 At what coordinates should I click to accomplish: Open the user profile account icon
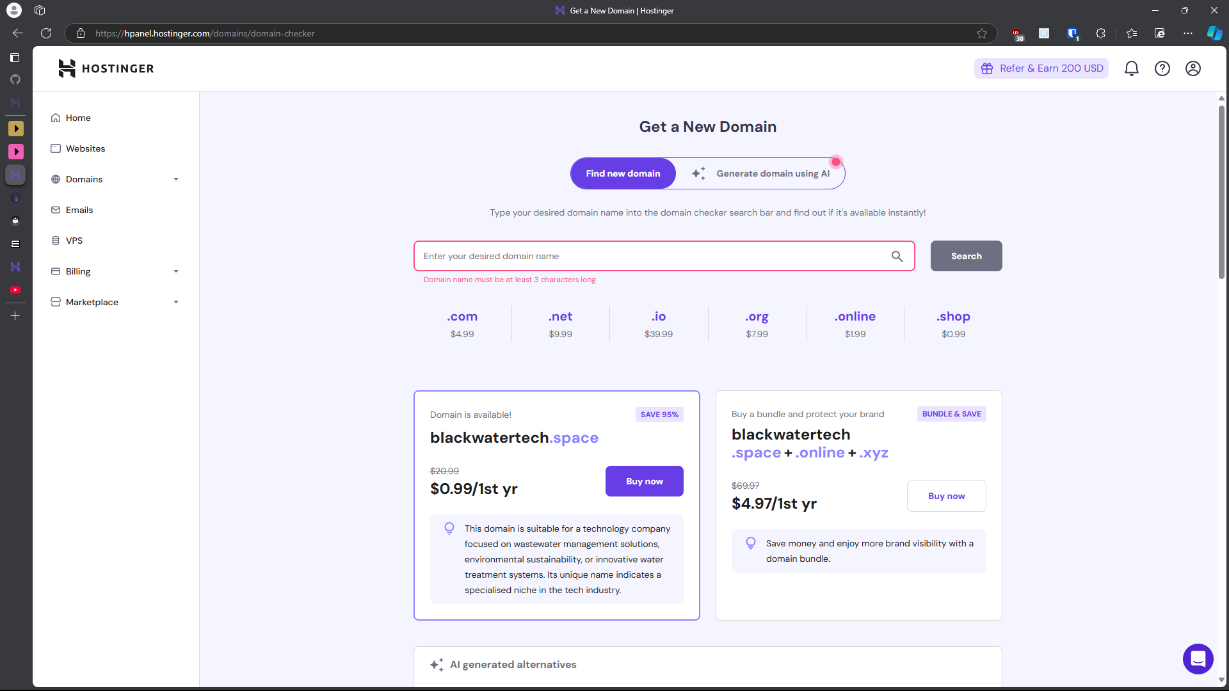point(1193,68)
